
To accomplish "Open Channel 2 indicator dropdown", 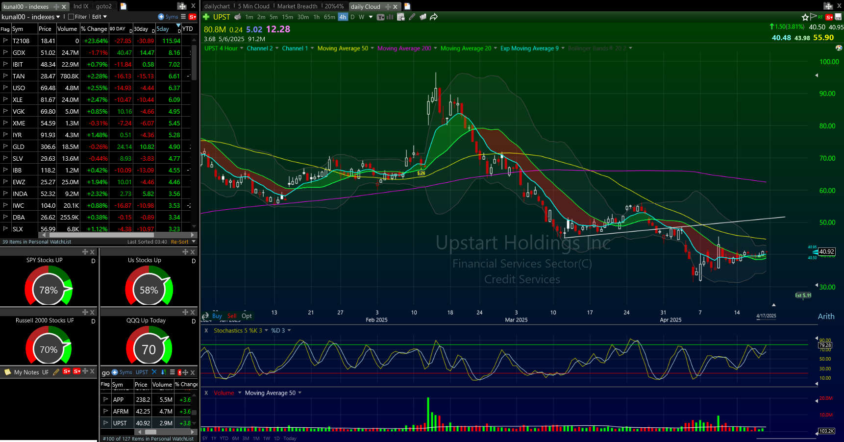I will (x=277, y=48).
